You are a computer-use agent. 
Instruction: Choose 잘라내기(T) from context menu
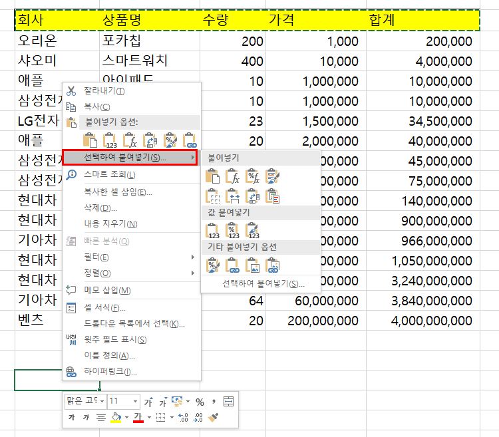click(x=132, y=91)
